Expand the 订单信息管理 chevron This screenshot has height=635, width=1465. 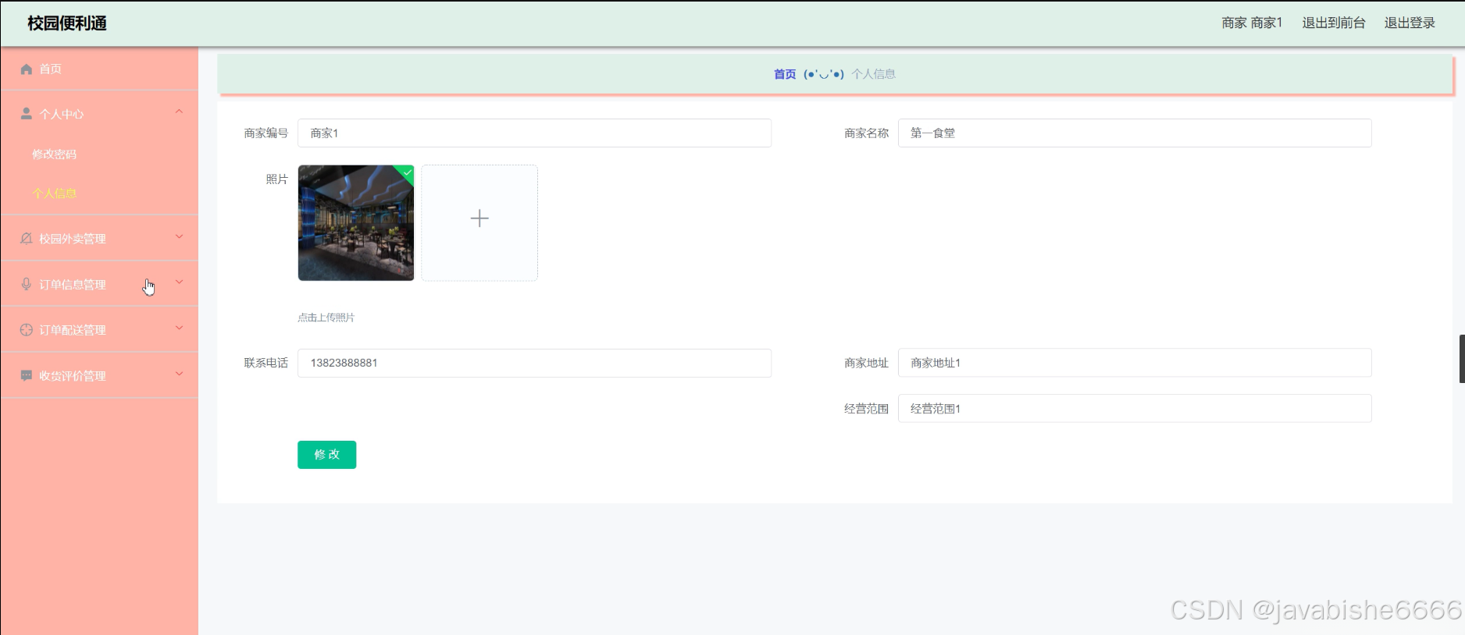tap(179, 282)
